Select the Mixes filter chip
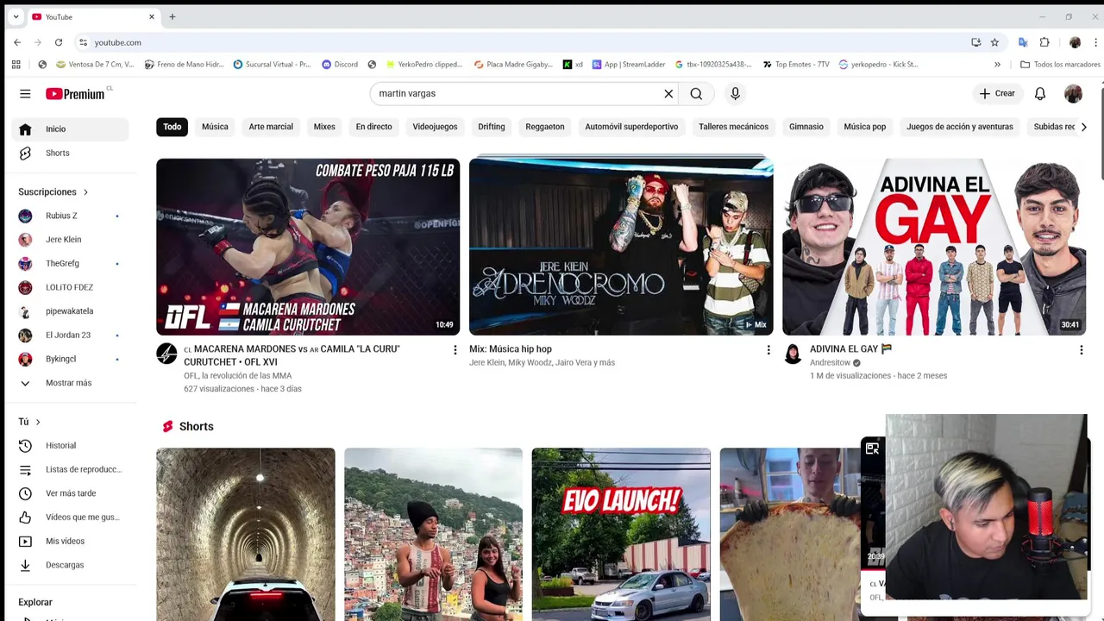Image resolution: width=1104 pixels, height=621 pixels. click(324, 127)
